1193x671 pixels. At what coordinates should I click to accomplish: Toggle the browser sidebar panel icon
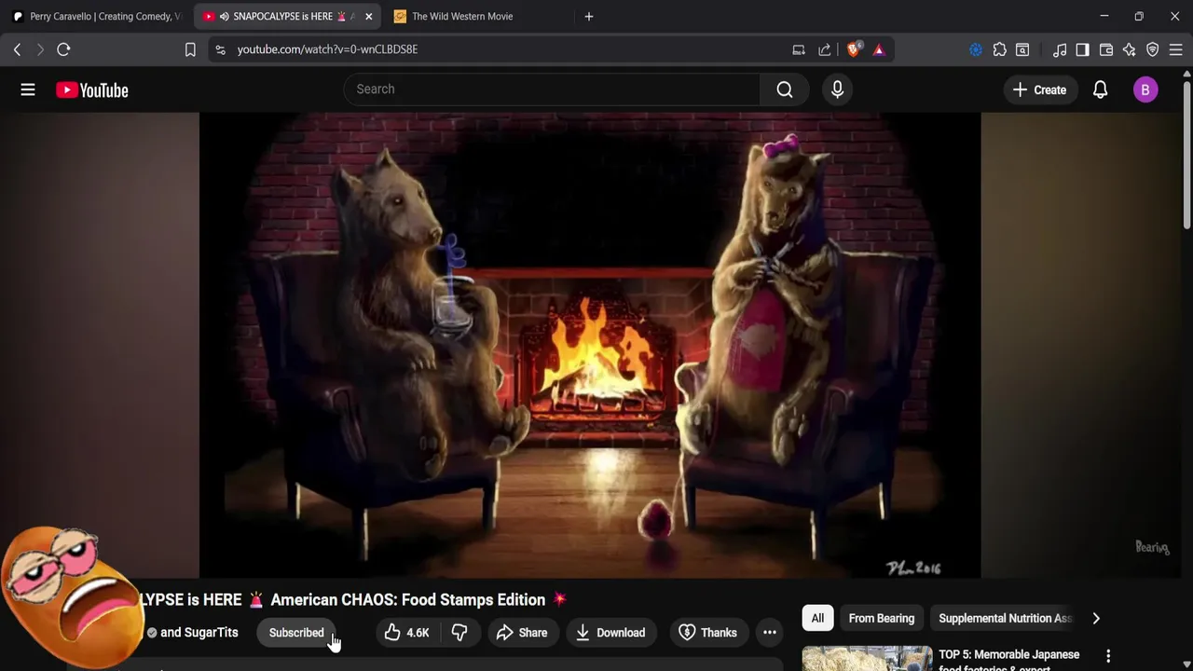tap(1082, 49)
